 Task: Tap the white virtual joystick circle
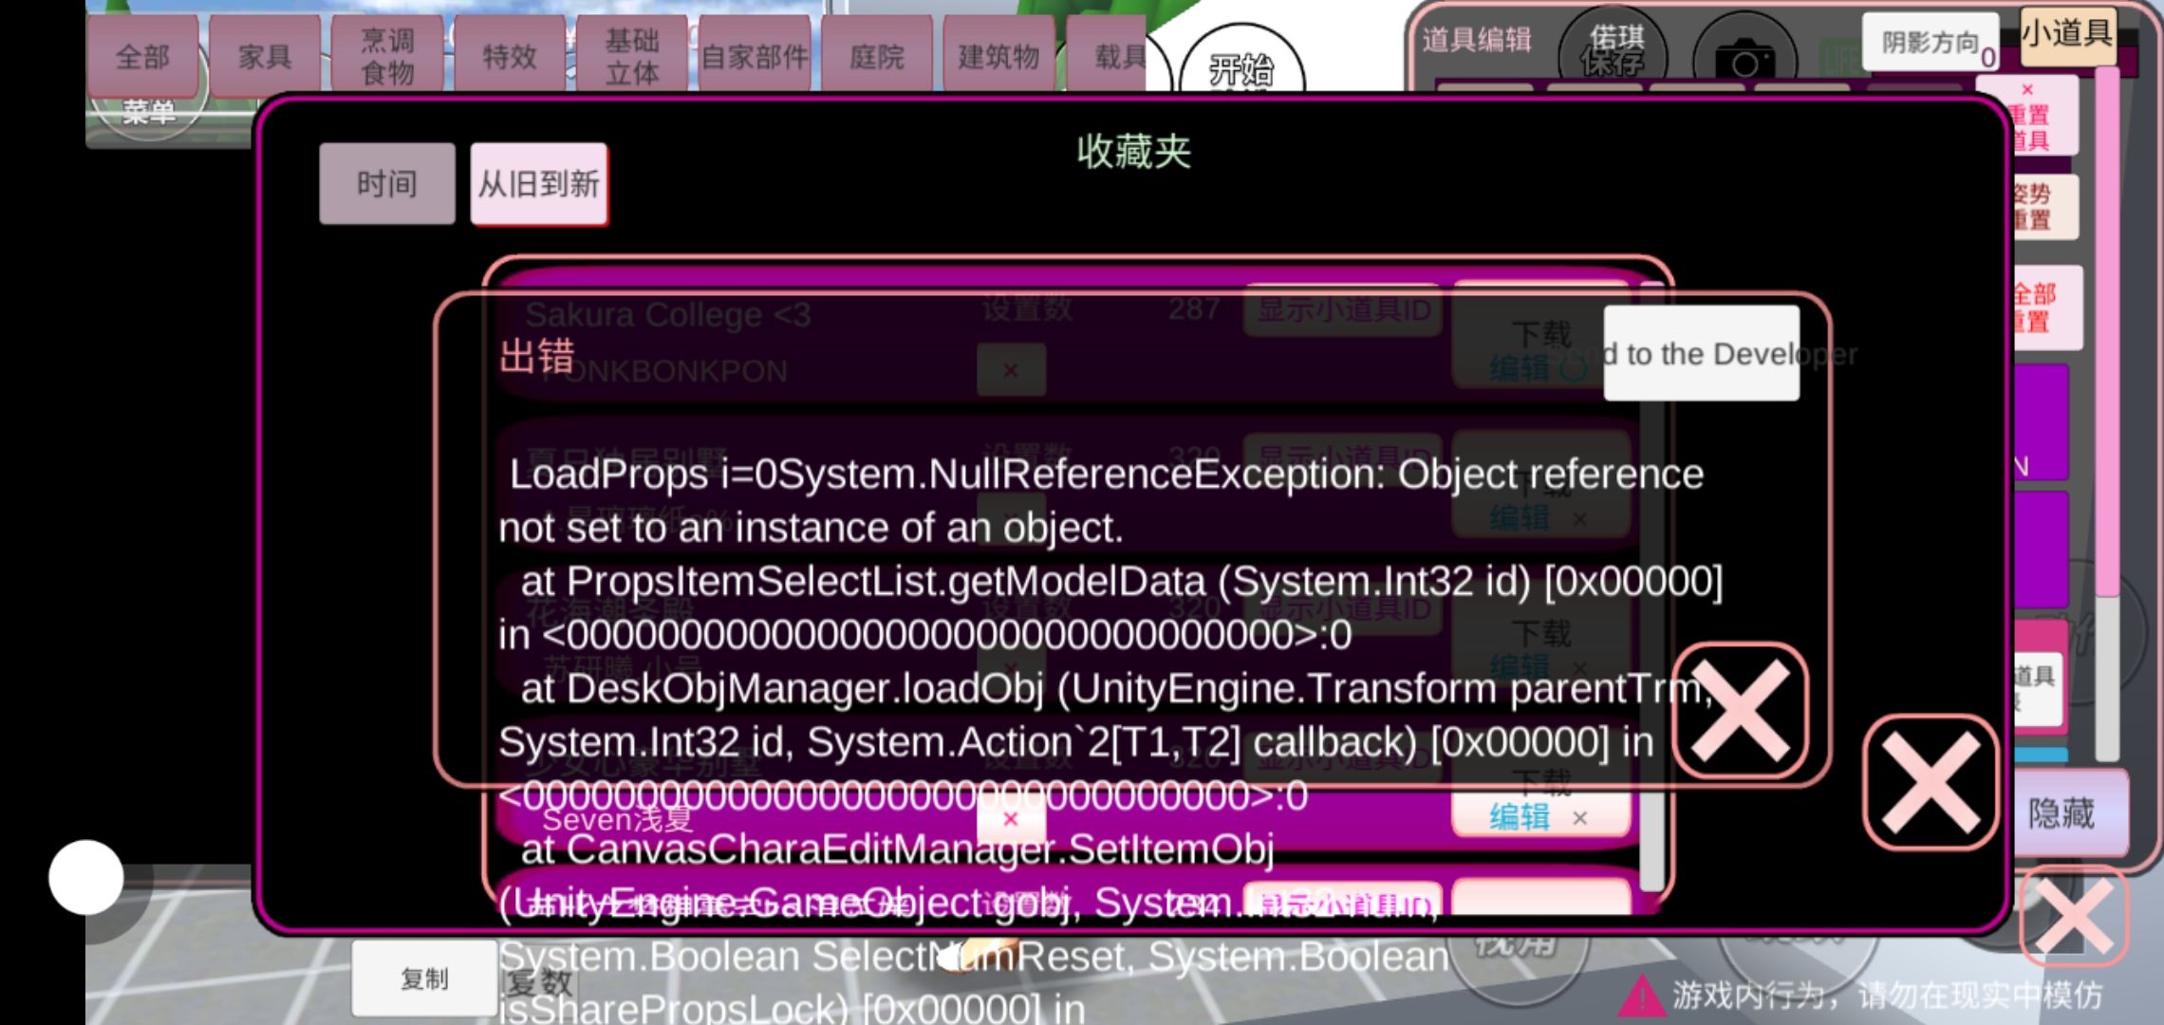(x=86, y=877)
